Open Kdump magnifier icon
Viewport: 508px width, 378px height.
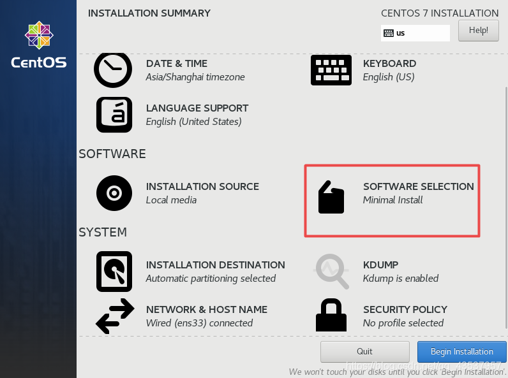[331, 271]
